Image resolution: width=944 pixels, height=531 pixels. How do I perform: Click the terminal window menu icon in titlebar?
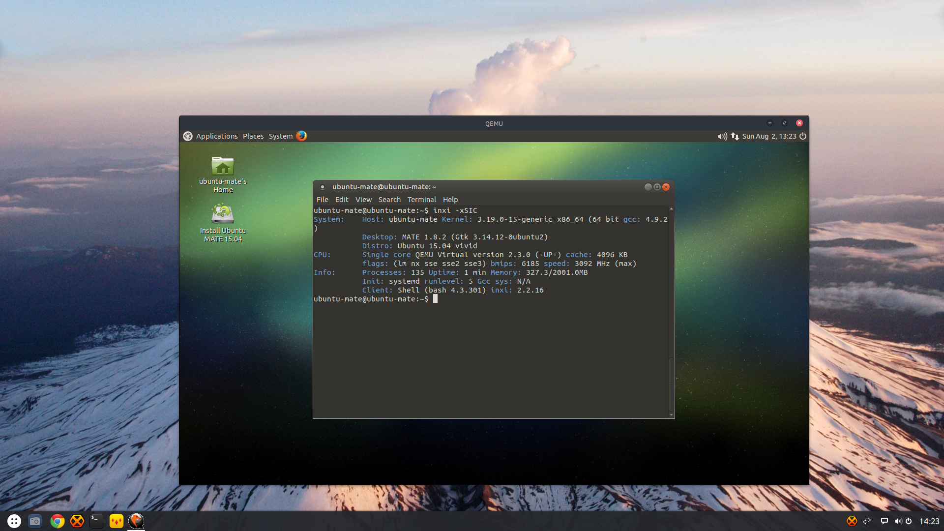pyautogui.click(x=323, y=187)
